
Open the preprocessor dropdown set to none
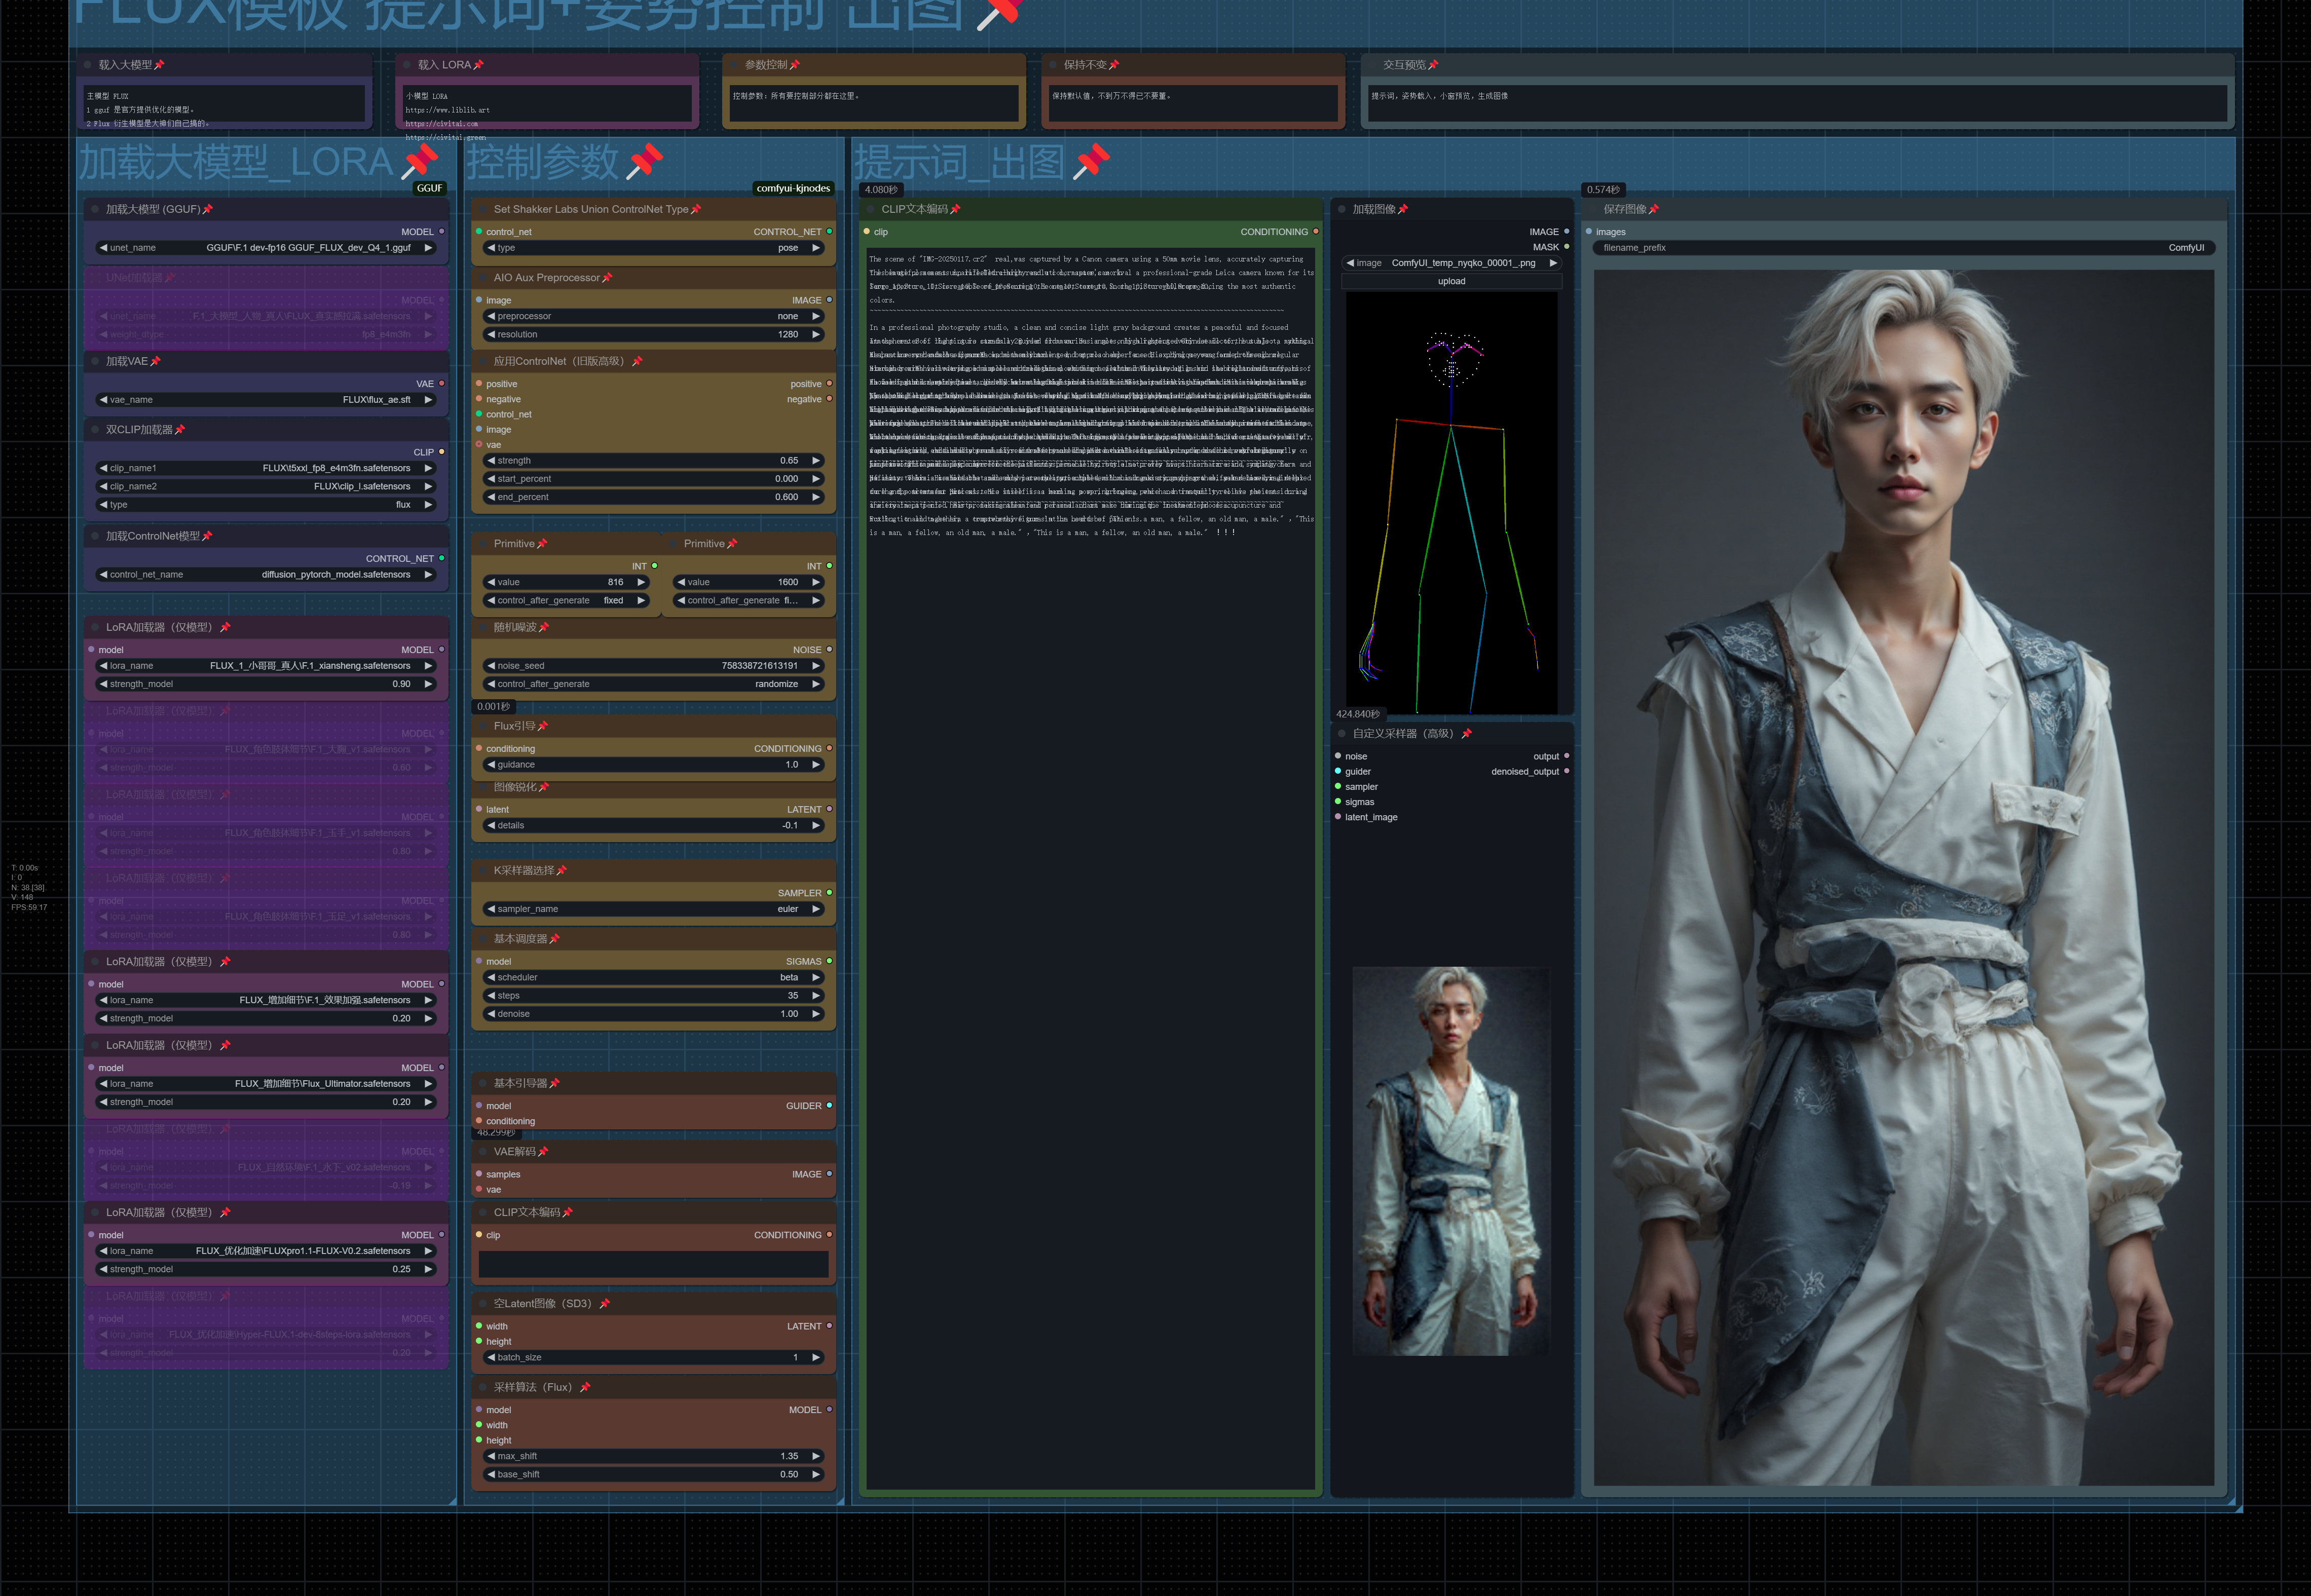(654, 316)
